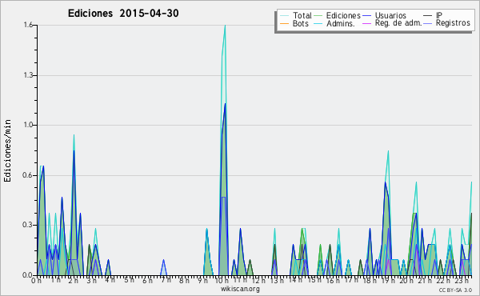Click the '0 h' x-axis label
The height and width of the screenshot is (296, 480).
click(37, 281)
